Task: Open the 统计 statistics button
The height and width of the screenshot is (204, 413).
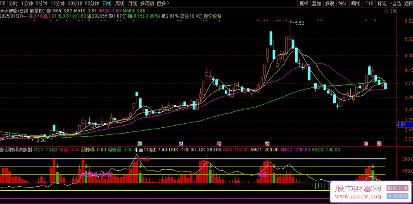Action: click(343, 3)
